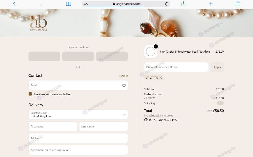This screenshot has height=157, width=253.
Task: Uncheck Email me with news and offers
Action: tap(30, 94)
